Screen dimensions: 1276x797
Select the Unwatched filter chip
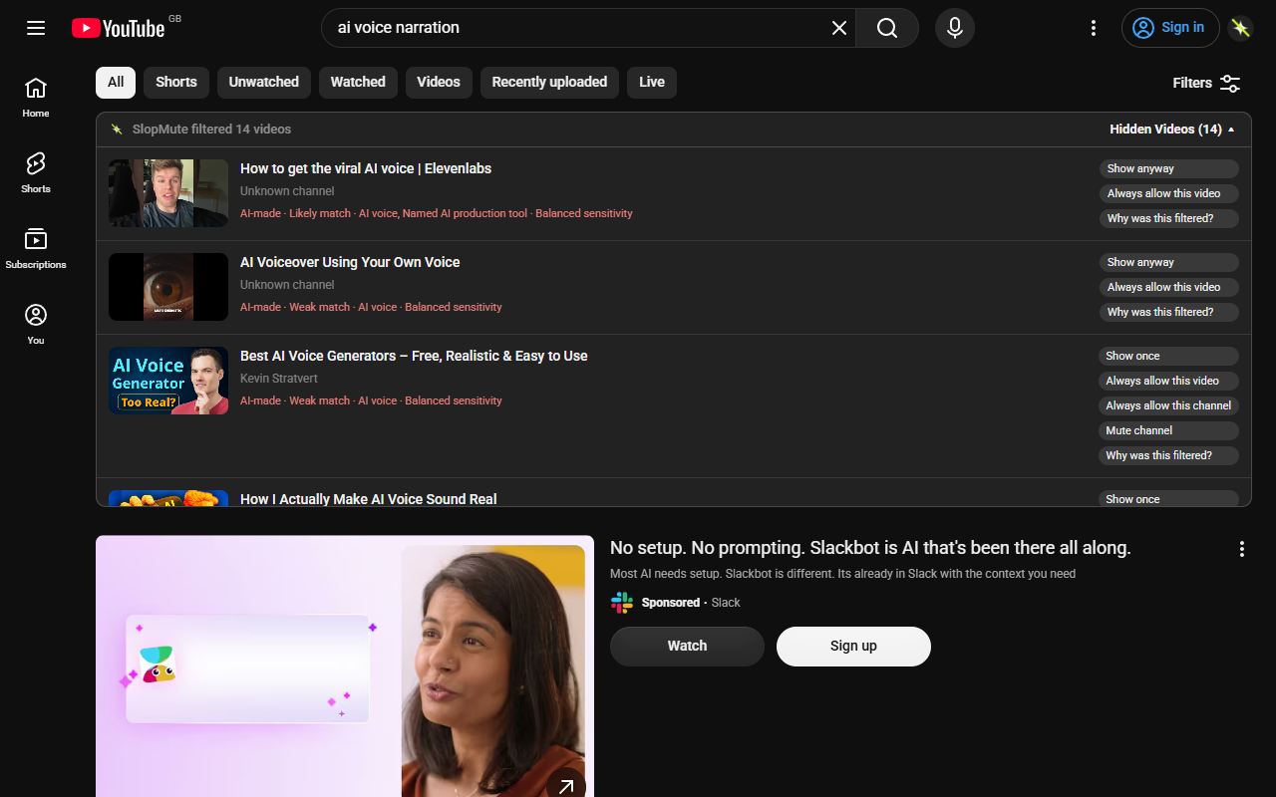coord(264,83)
